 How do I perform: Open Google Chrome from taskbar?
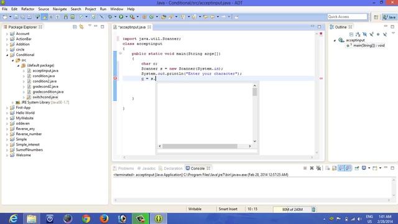click(86, 218)
